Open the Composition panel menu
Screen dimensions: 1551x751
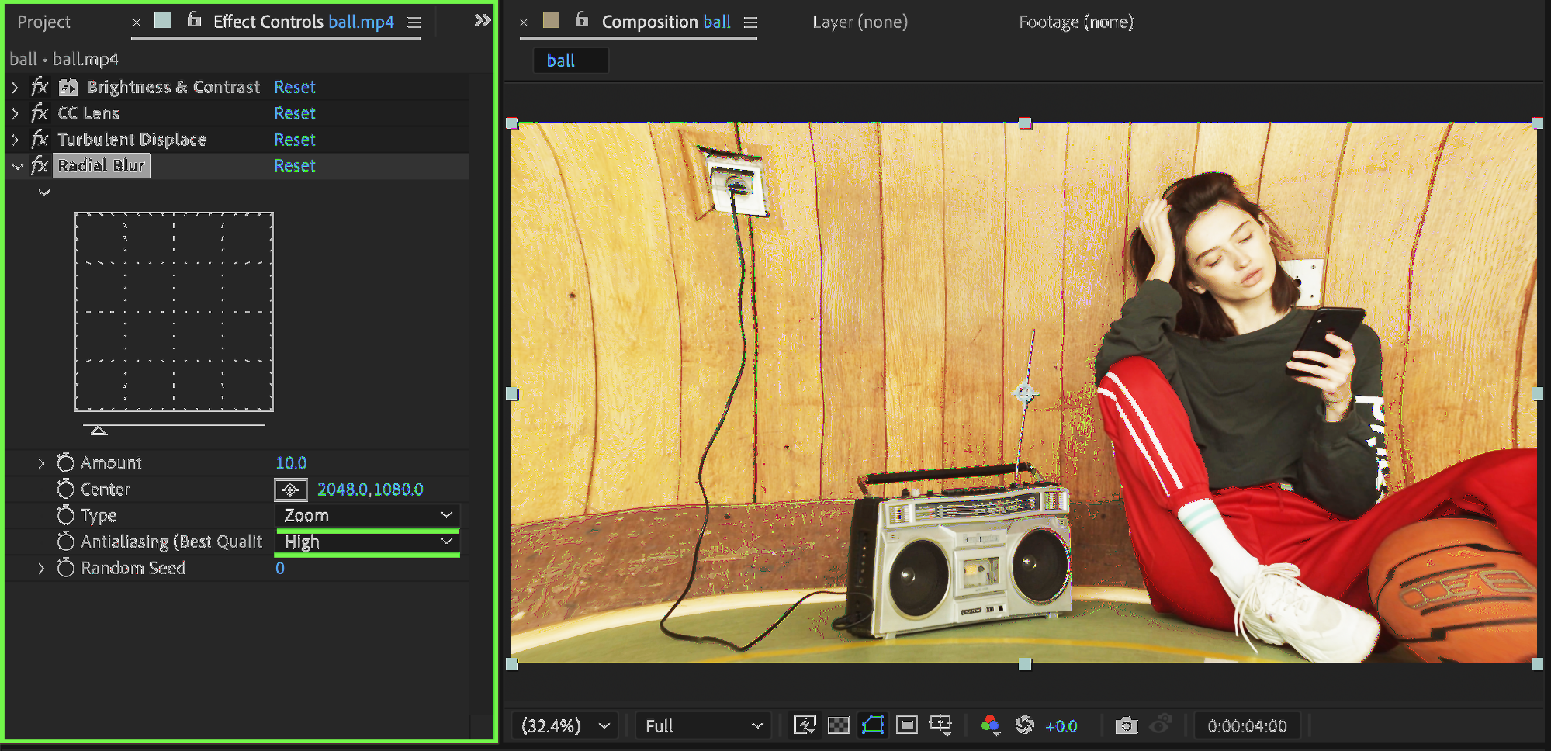click(750, 22)
